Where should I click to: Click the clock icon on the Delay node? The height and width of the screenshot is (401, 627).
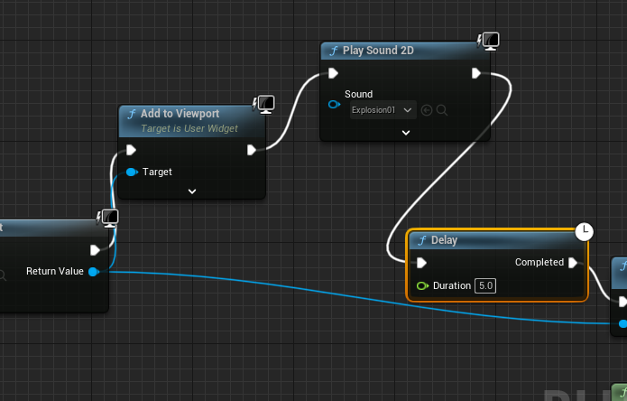585,231
